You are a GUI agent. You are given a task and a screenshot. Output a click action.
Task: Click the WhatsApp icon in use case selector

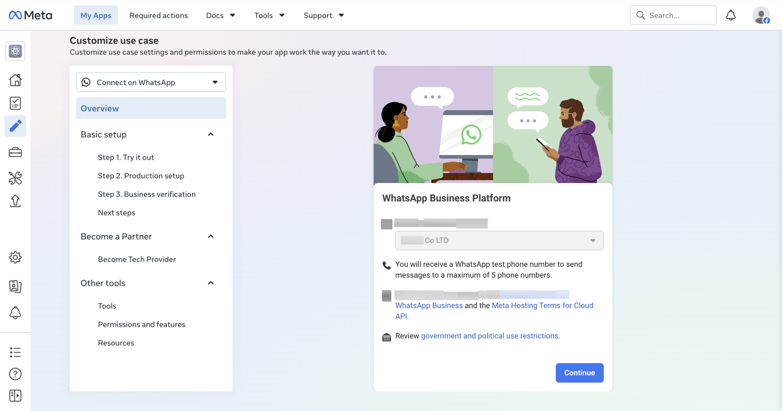tap(86, 82)
